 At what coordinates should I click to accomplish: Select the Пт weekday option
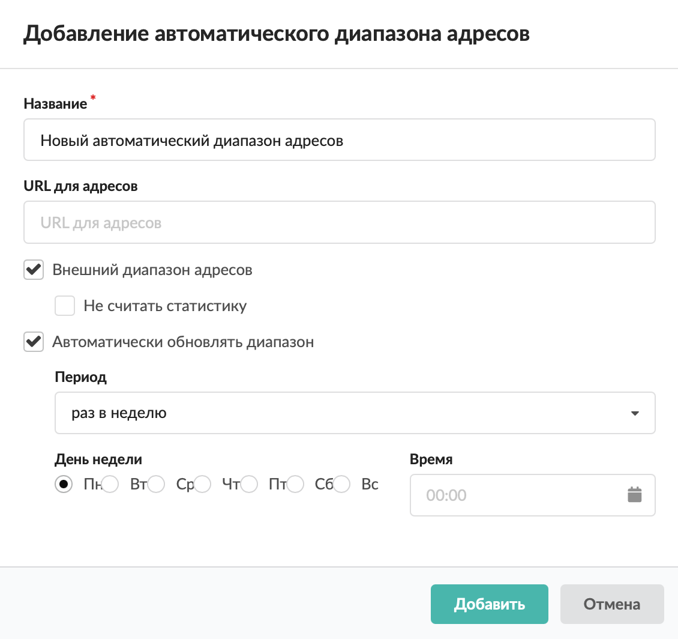coord(249,484)
